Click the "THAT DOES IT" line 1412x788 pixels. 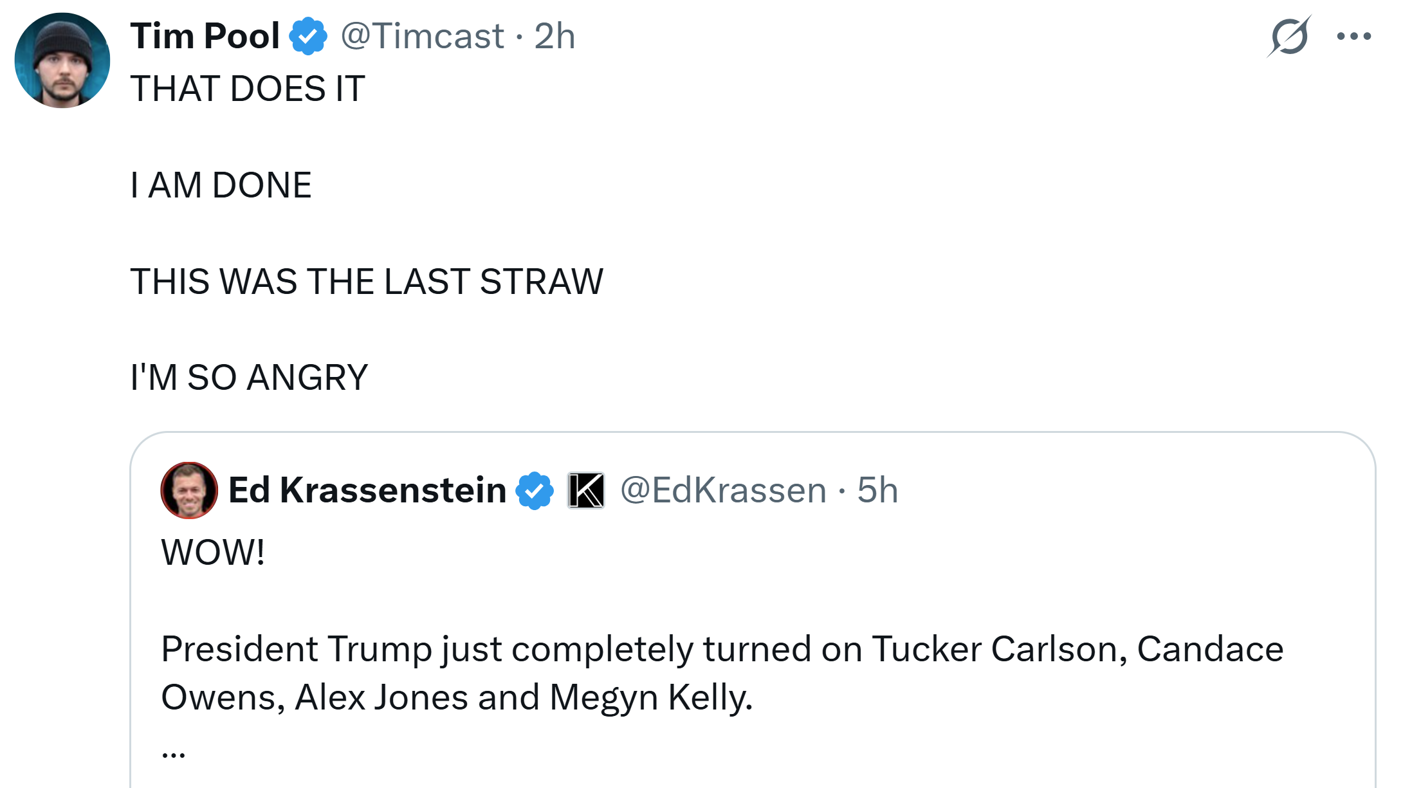pos(248,89)
